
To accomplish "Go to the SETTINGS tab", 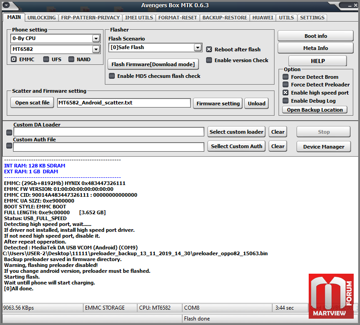I will (312, 18).
